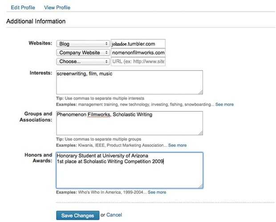Expand the Company Website dropdown

click(83, 52)
